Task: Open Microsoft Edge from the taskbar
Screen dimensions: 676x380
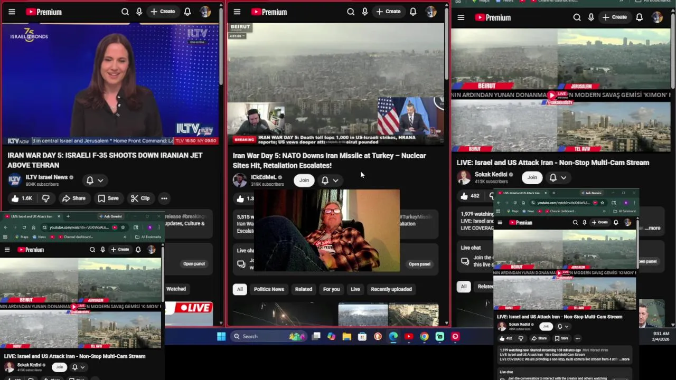Action: click(x=393, y=337)
